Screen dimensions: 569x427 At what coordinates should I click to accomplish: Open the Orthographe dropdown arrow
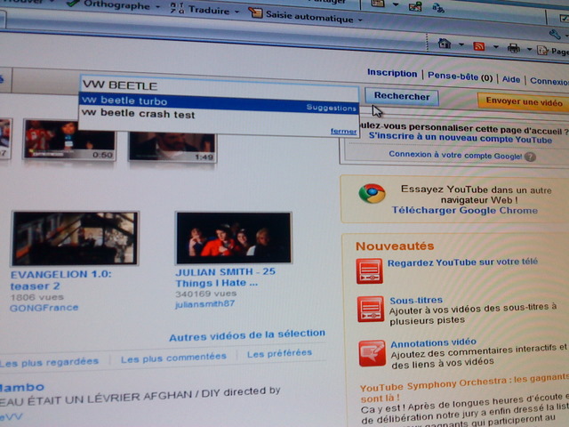tap(158, 6)
